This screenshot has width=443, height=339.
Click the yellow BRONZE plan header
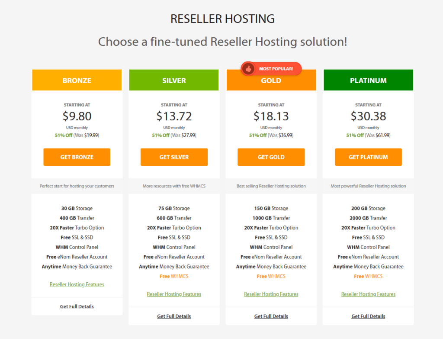[77, 81]
